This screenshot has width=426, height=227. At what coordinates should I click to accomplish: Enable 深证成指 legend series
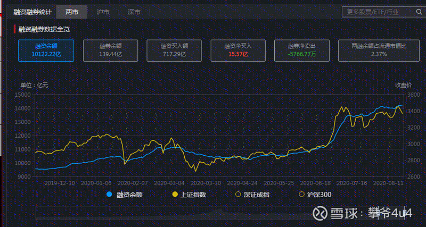pos(252,195)
